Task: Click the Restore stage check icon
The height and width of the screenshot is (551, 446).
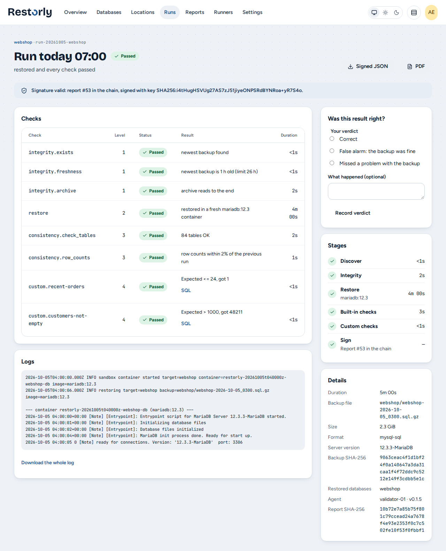Action: pyautogui.click(x=332, y=294)
